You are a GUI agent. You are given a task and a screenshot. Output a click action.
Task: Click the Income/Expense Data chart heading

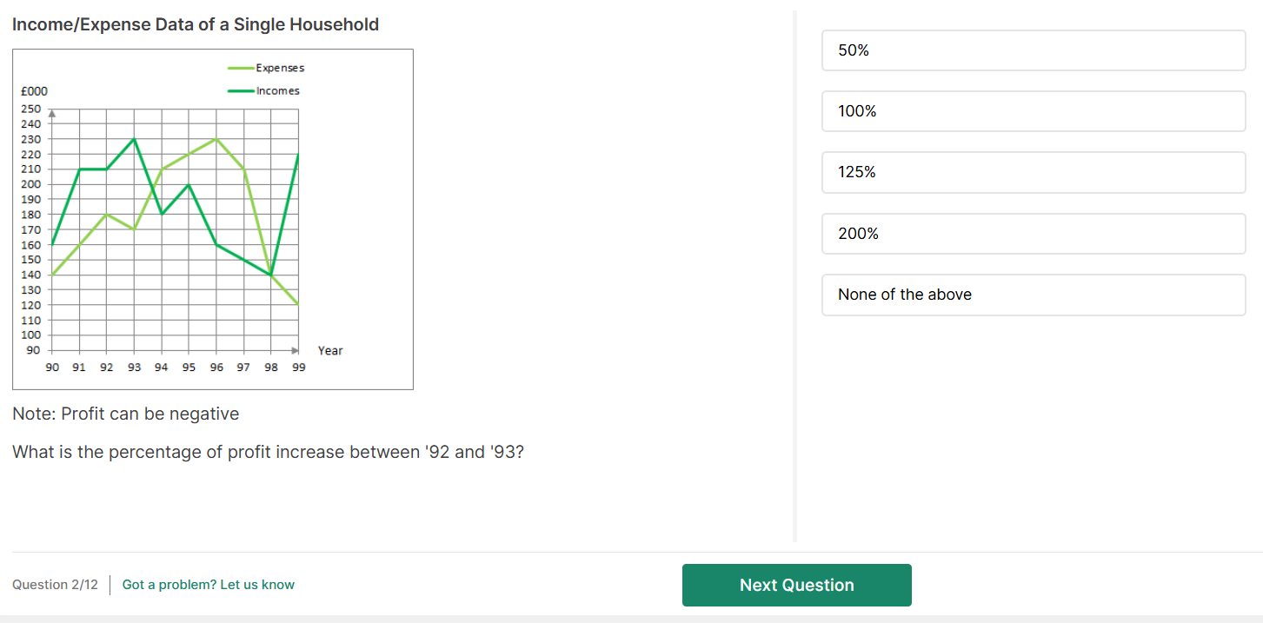[x=196, y=24]
